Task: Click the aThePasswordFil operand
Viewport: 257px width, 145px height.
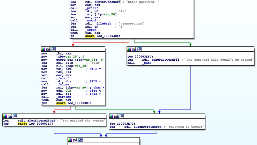Action: pyautogui.click(x=165, y=60)
